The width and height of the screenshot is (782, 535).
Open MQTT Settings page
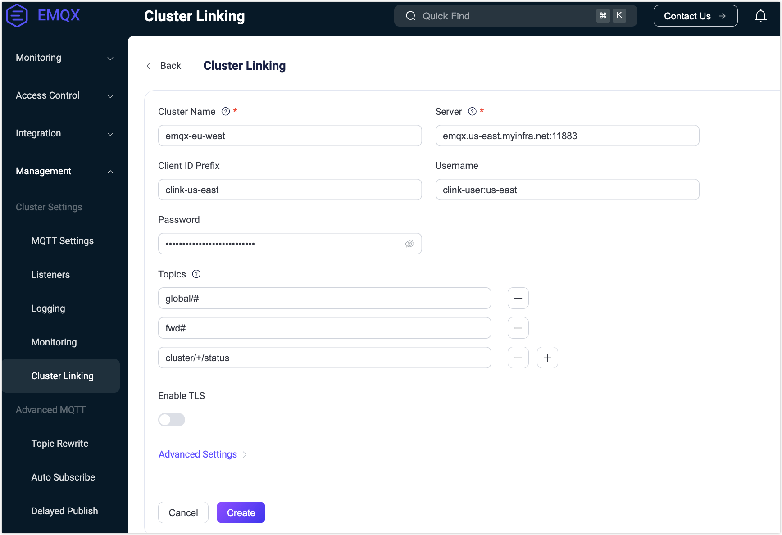point(62,241)
